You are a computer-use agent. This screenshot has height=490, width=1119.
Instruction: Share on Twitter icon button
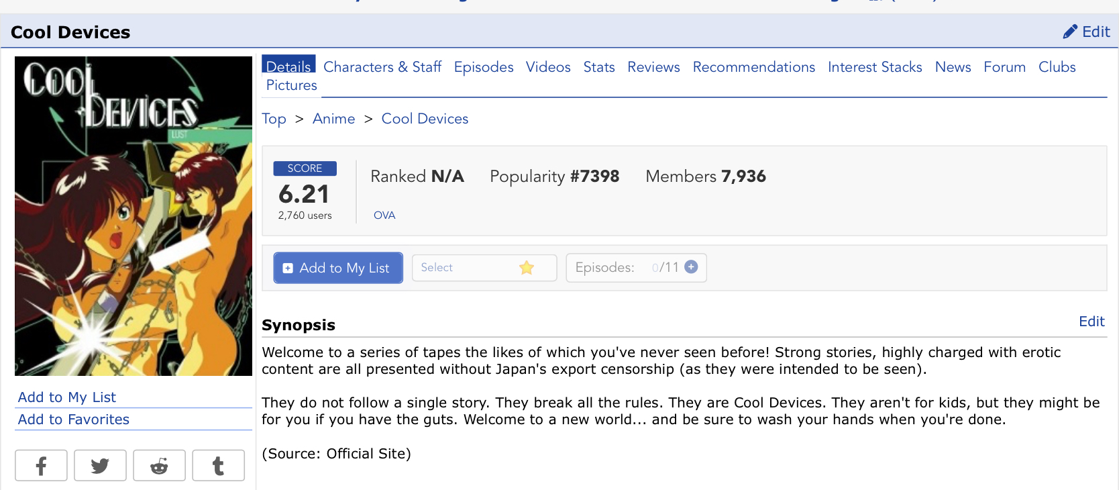(100, 465)
